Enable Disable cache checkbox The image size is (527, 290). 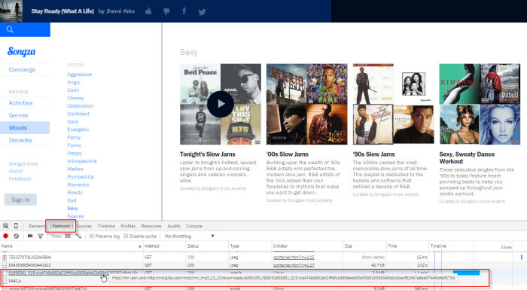[x=126, y=237]
